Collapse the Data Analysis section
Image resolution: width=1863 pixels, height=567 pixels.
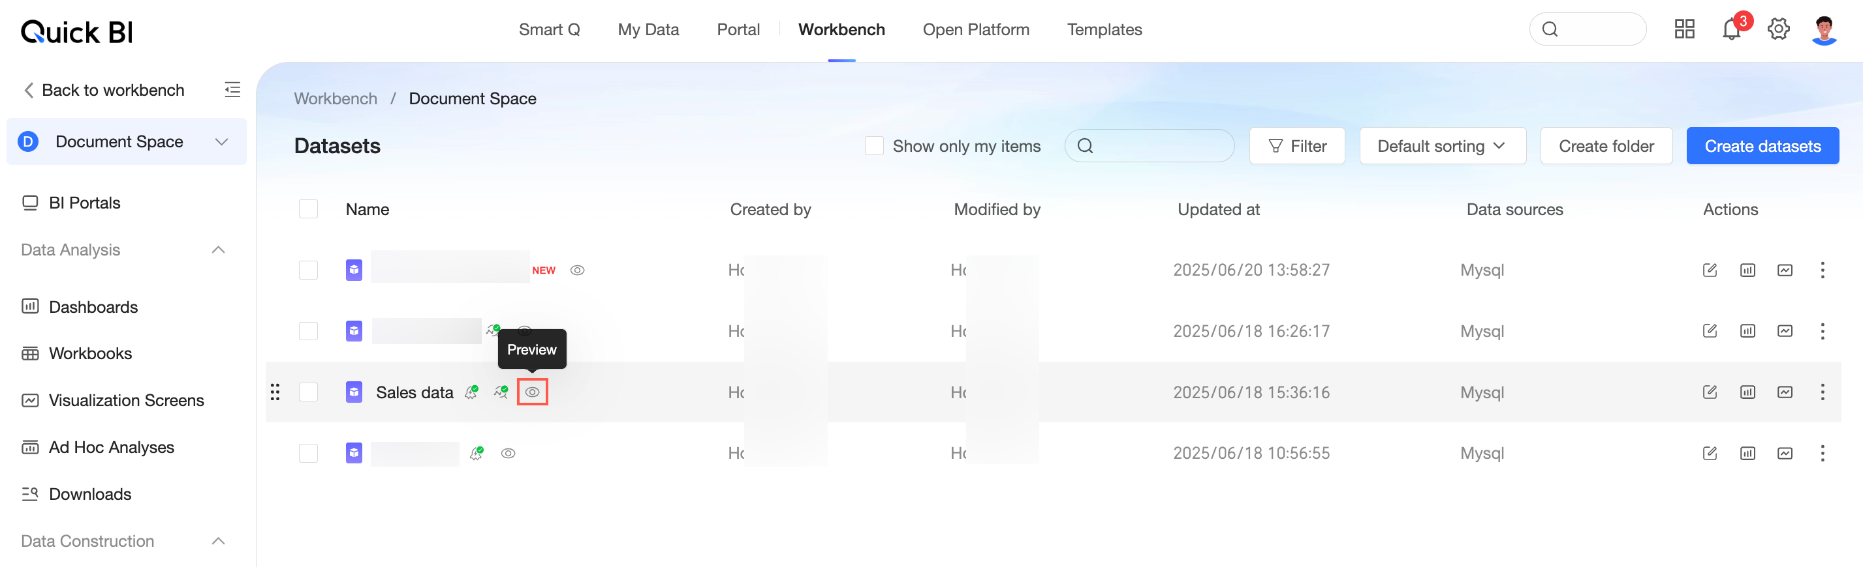click(x=219, y=250)
